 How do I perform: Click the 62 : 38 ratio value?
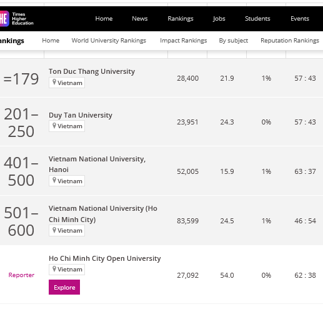(x=305, y=275)
